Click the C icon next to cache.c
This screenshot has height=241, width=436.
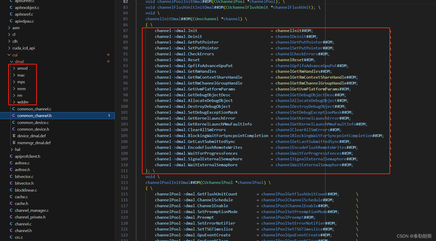pyautogui.click(x=11, y=197)
